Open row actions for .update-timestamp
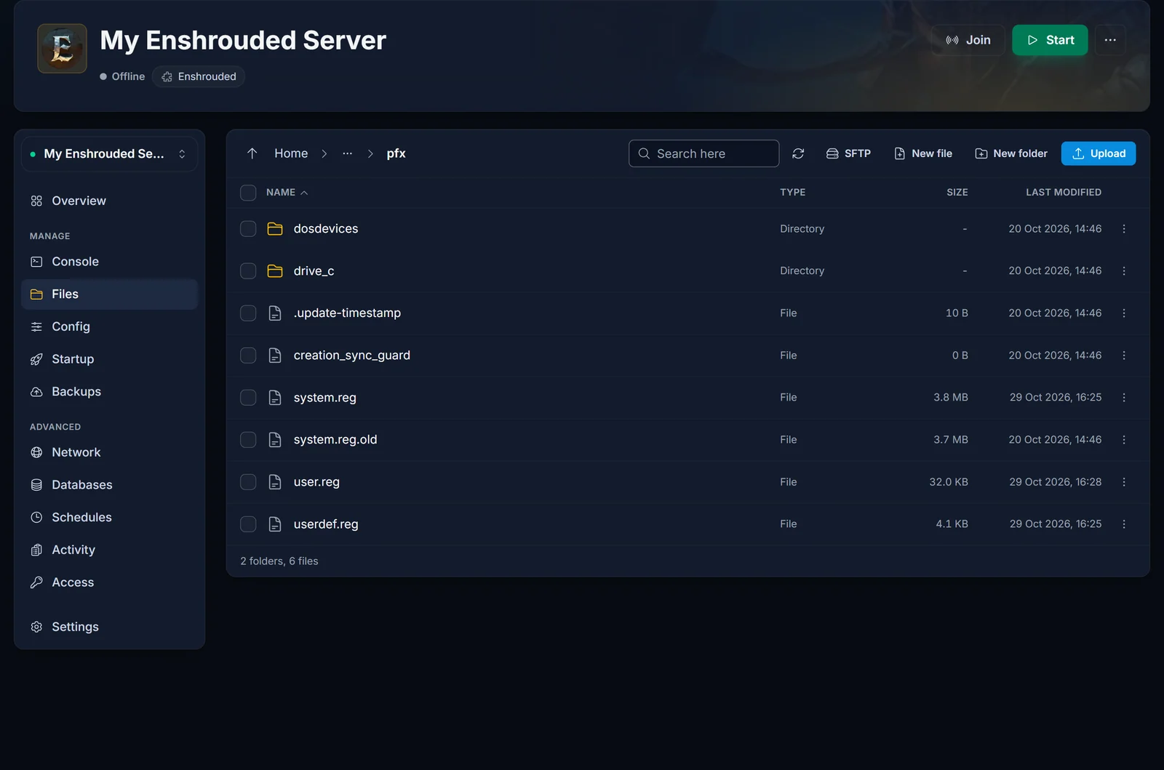This screenshot has height=770, width=1164. (x=1124, y=313)
